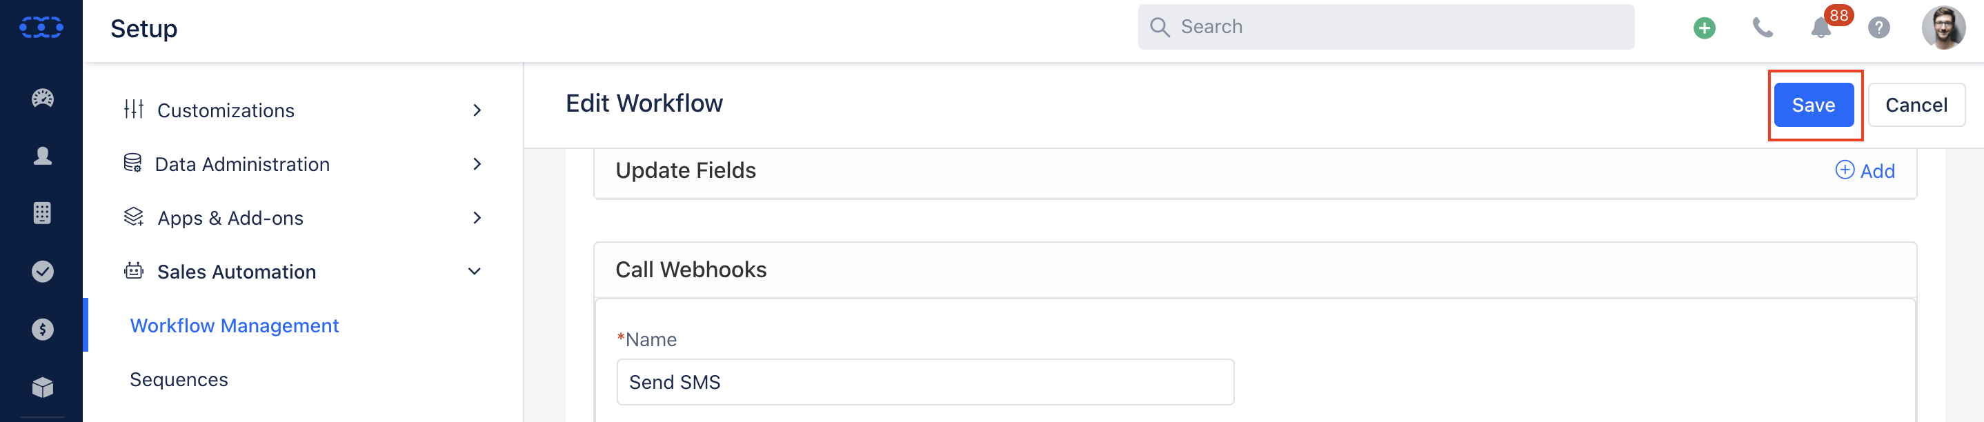Open the deals dollar icon in sidebar
The height and width of the screenshot is (422, 1984).
tap(42, 330)
